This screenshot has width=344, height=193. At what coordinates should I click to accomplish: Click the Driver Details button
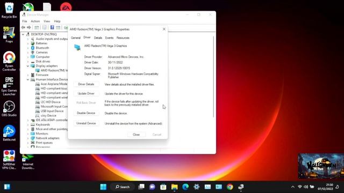coord(86,84)
